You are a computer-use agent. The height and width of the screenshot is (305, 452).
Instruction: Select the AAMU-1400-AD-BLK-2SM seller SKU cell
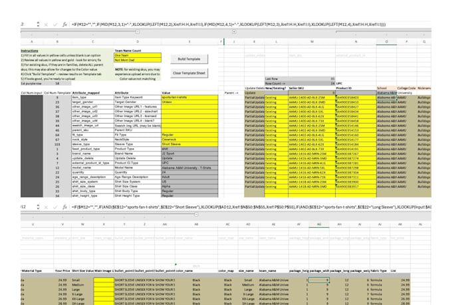(x=312, y=98)
